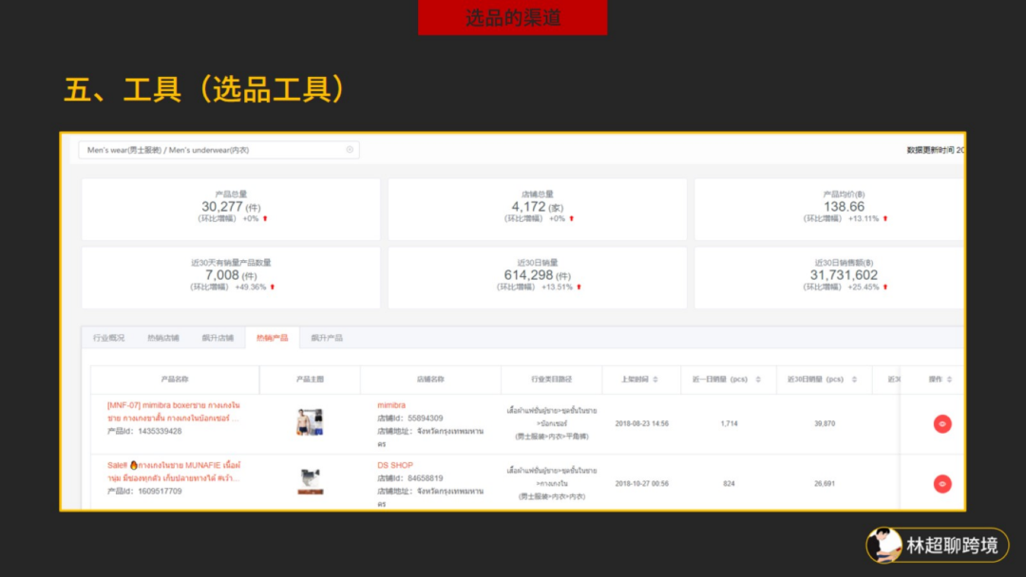Image resolution: width=1026 pixels, height=577 pixels.
Task: Click the red rise arrow beside 店铺总量 +0%
Action: click(x=570, y=219)
